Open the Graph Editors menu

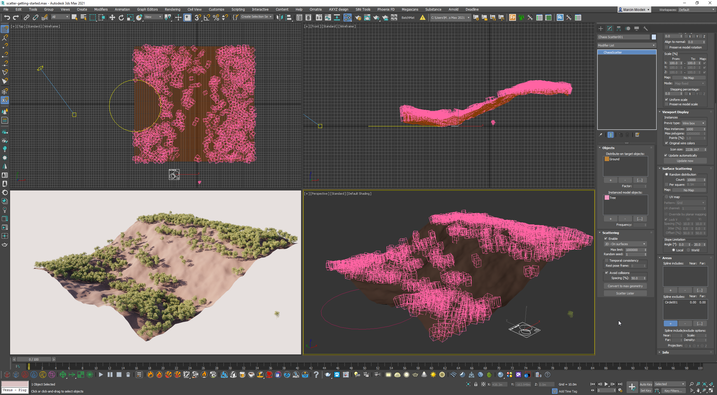point(148,10)
